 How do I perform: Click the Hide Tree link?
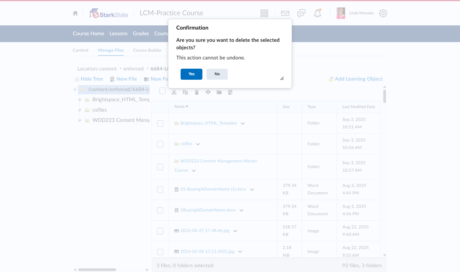(x=89, y=79)
